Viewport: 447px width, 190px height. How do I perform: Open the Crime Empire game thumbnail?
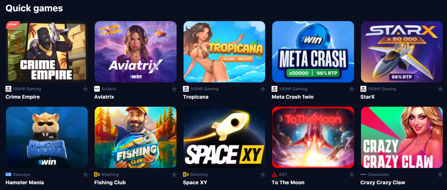pos(47,52)
